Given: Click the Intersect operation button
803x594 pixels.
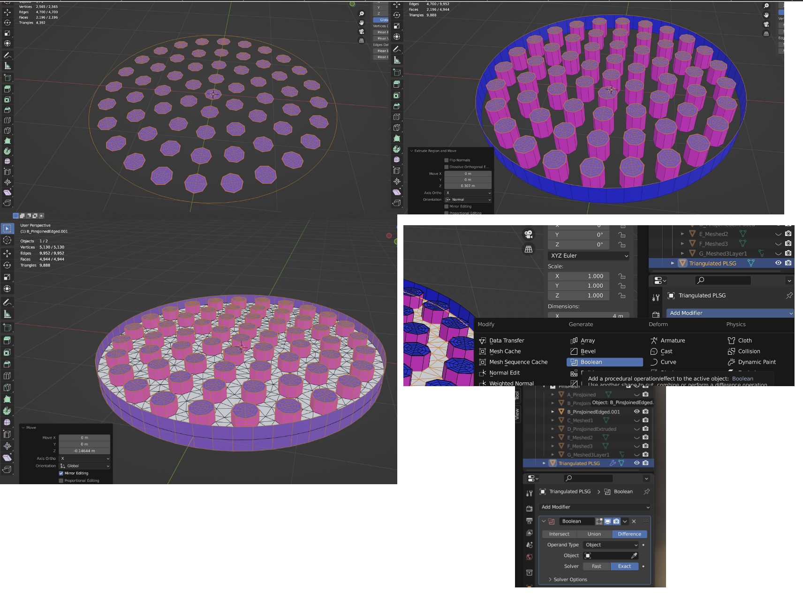Looking at the screenshot, I should point(560,534).
